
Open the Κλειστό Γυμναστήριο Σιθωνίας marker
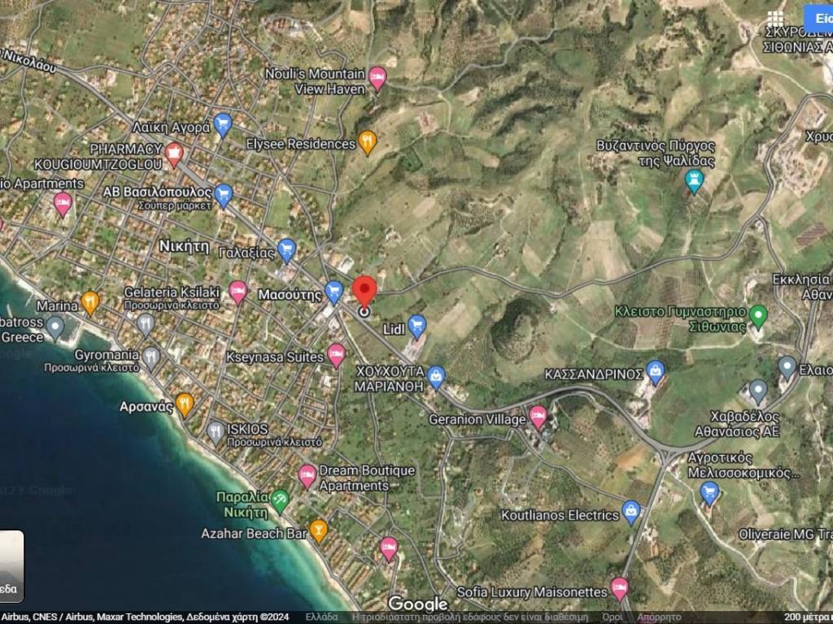click(x=758, y=316)
